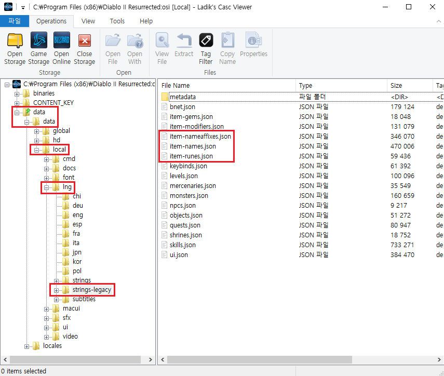
Task: Switch to the Operations ribbon tab
Action: [51, 21]
